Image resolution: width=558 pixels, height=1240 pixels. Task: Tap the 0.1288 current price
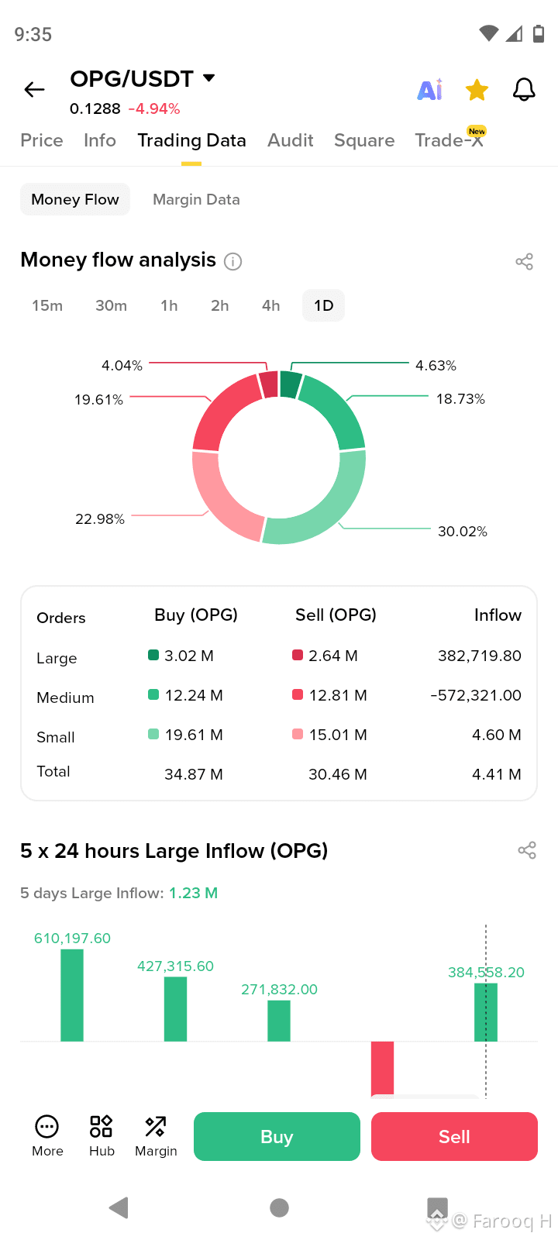pos(95,108)
